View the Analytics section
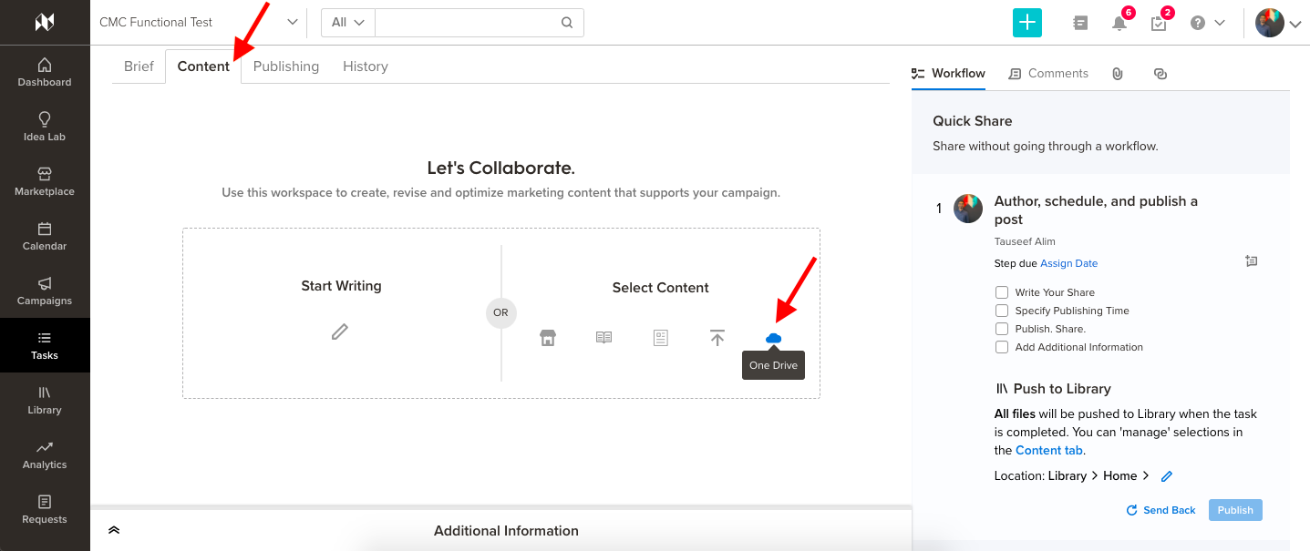Viewport: 1310px width, 551px height. click(x=45, y=455)
